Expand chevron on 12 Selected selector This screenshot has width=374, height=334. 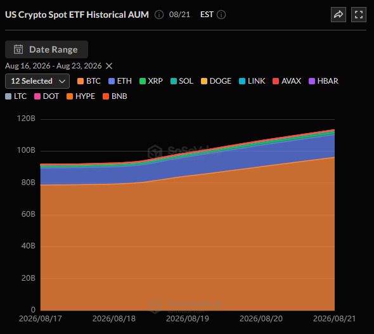tap(62, 81)
